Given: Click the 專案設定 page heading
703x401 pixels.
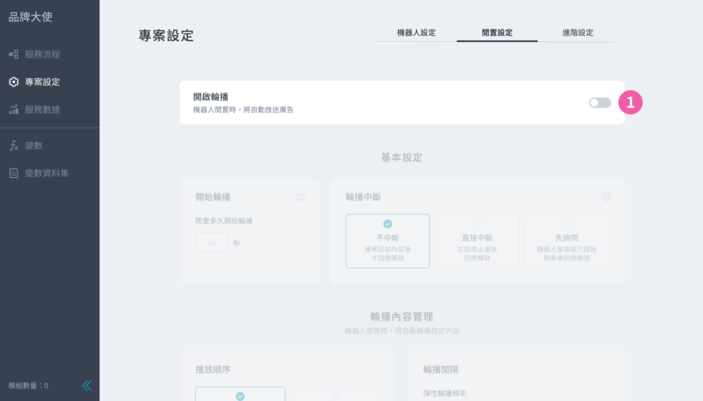Looking at the screenshot, I should tap(166, 36).
